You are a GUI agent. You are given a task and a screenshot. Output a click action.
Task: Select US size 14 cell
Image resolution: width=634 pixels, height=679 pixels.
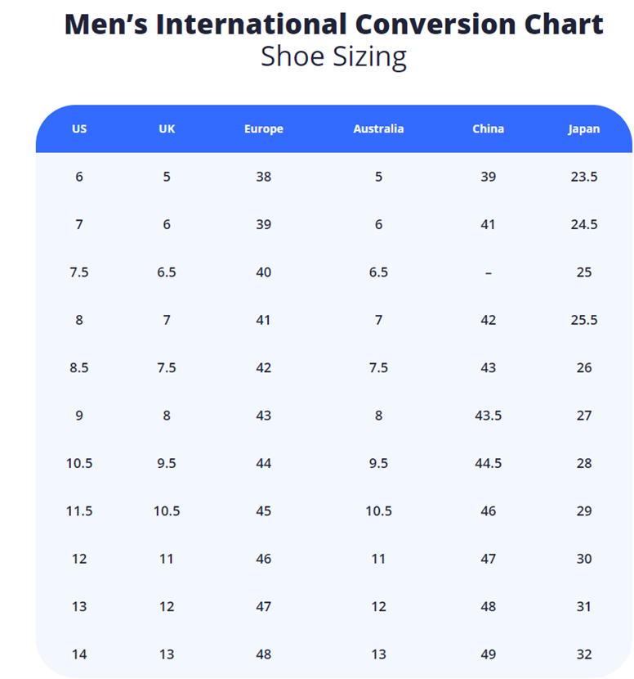point(79,654)
